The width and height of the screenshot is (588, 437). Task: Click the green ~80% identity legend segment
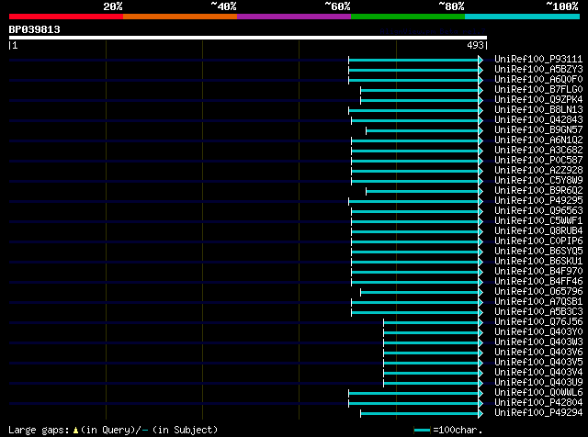tap(408, 17)
